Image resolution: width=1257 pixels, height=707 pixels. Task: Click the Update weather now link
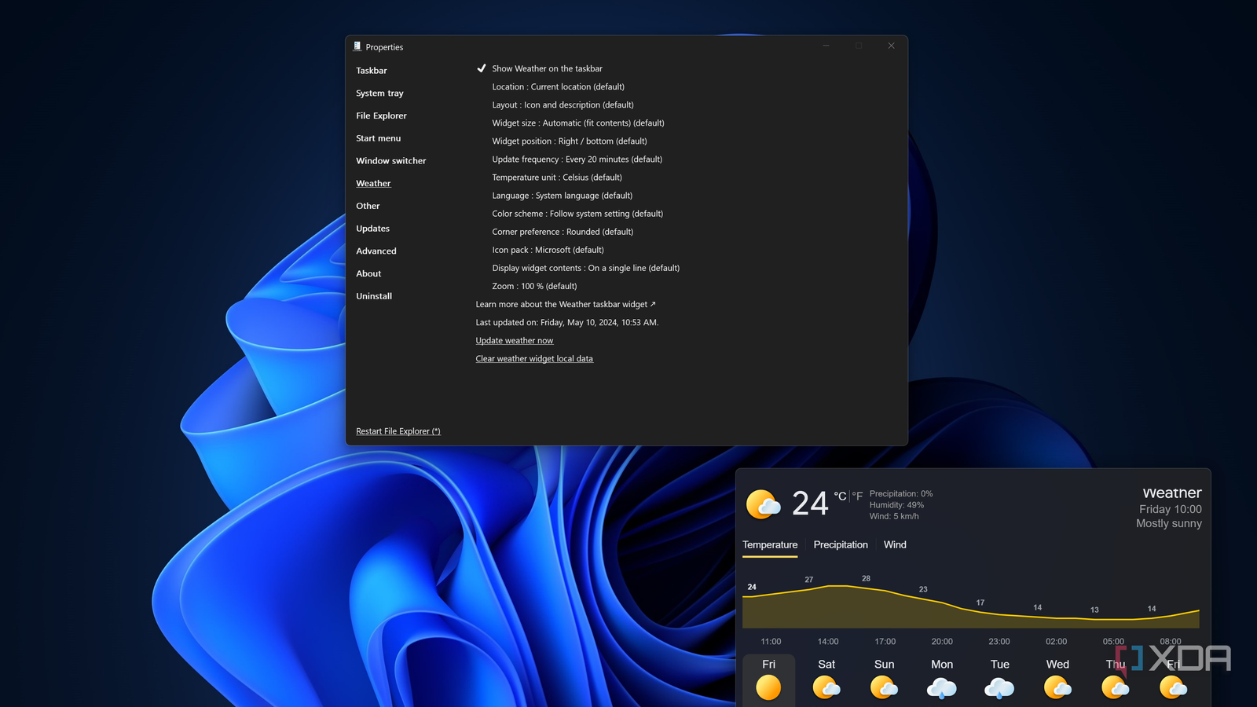click(514, 340)
